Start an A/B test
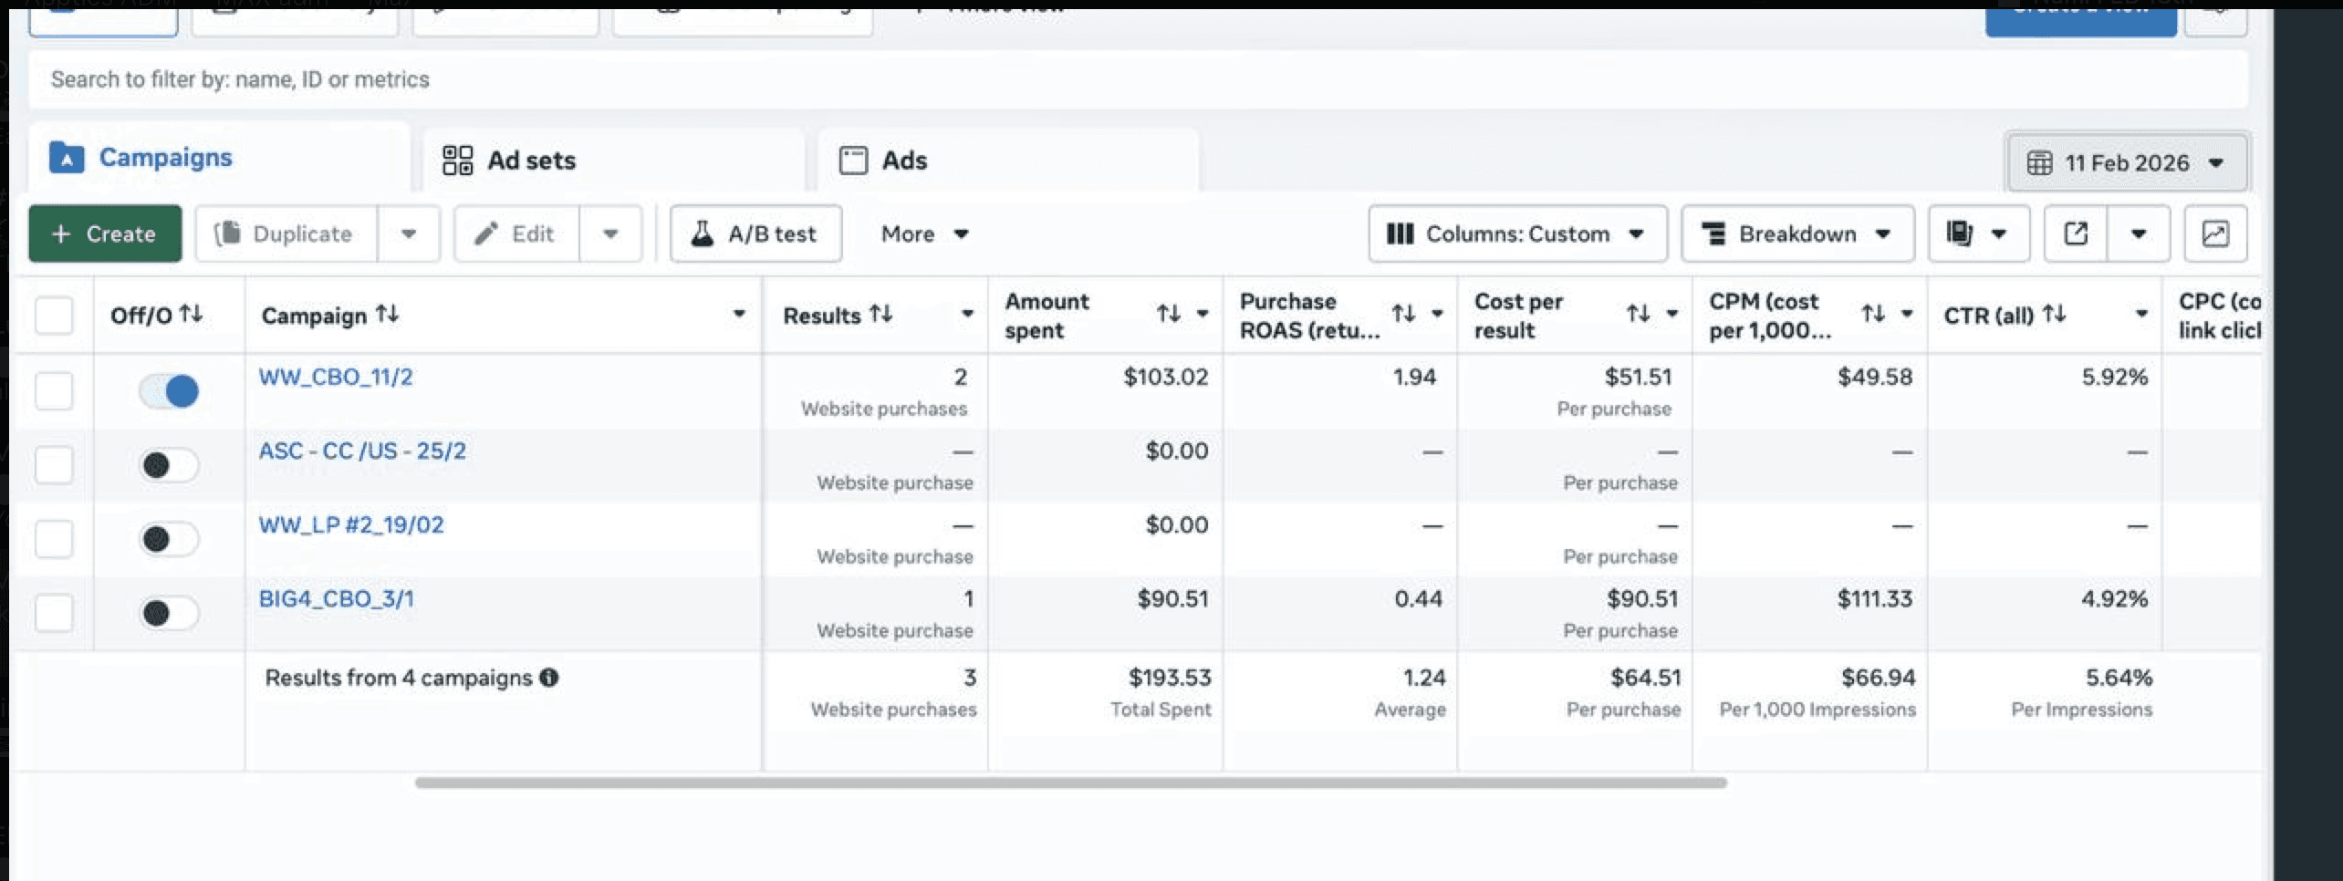 [x=755, y=233]
